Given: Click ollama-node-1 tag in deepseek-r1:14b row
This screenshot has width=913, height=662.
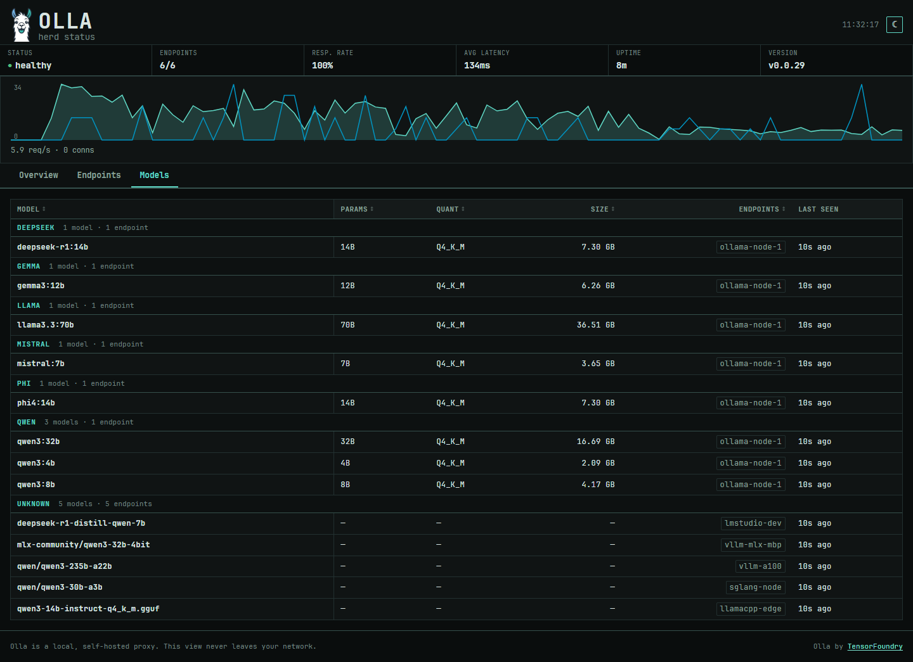Looking at the screenshot, I should (751, 247).
